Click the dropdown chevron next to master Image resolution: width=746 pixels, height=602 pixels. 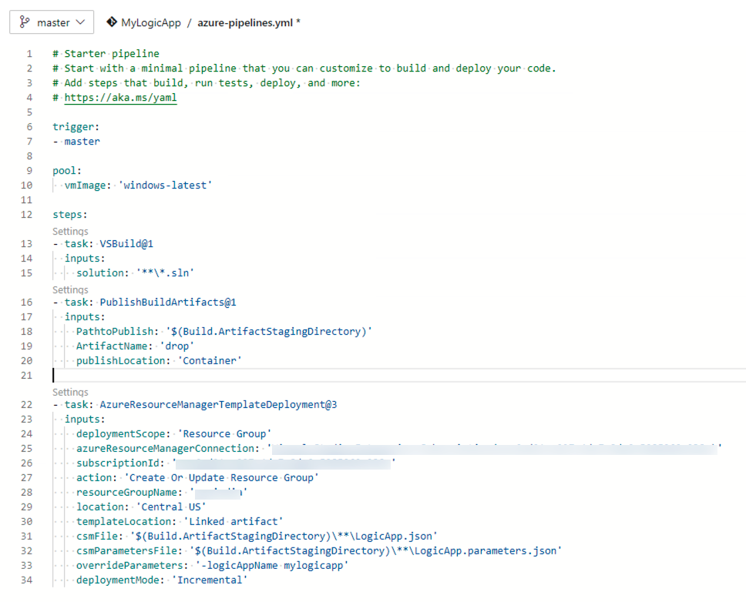click(78, 22)
